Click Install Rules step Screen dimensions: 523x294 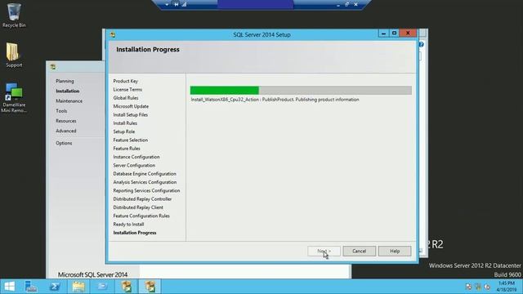click(x=125, y=123)
